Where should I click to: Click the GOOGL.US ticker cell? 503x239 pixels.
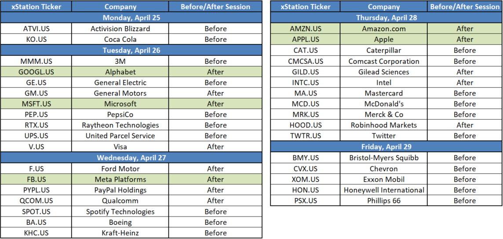pyautogui.click(x=36, y=72)
